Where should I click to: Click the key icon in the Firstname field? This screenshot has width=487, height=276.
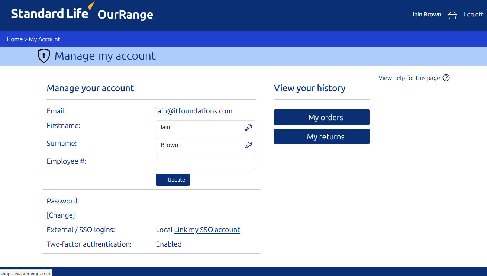[x=248, y=127]
